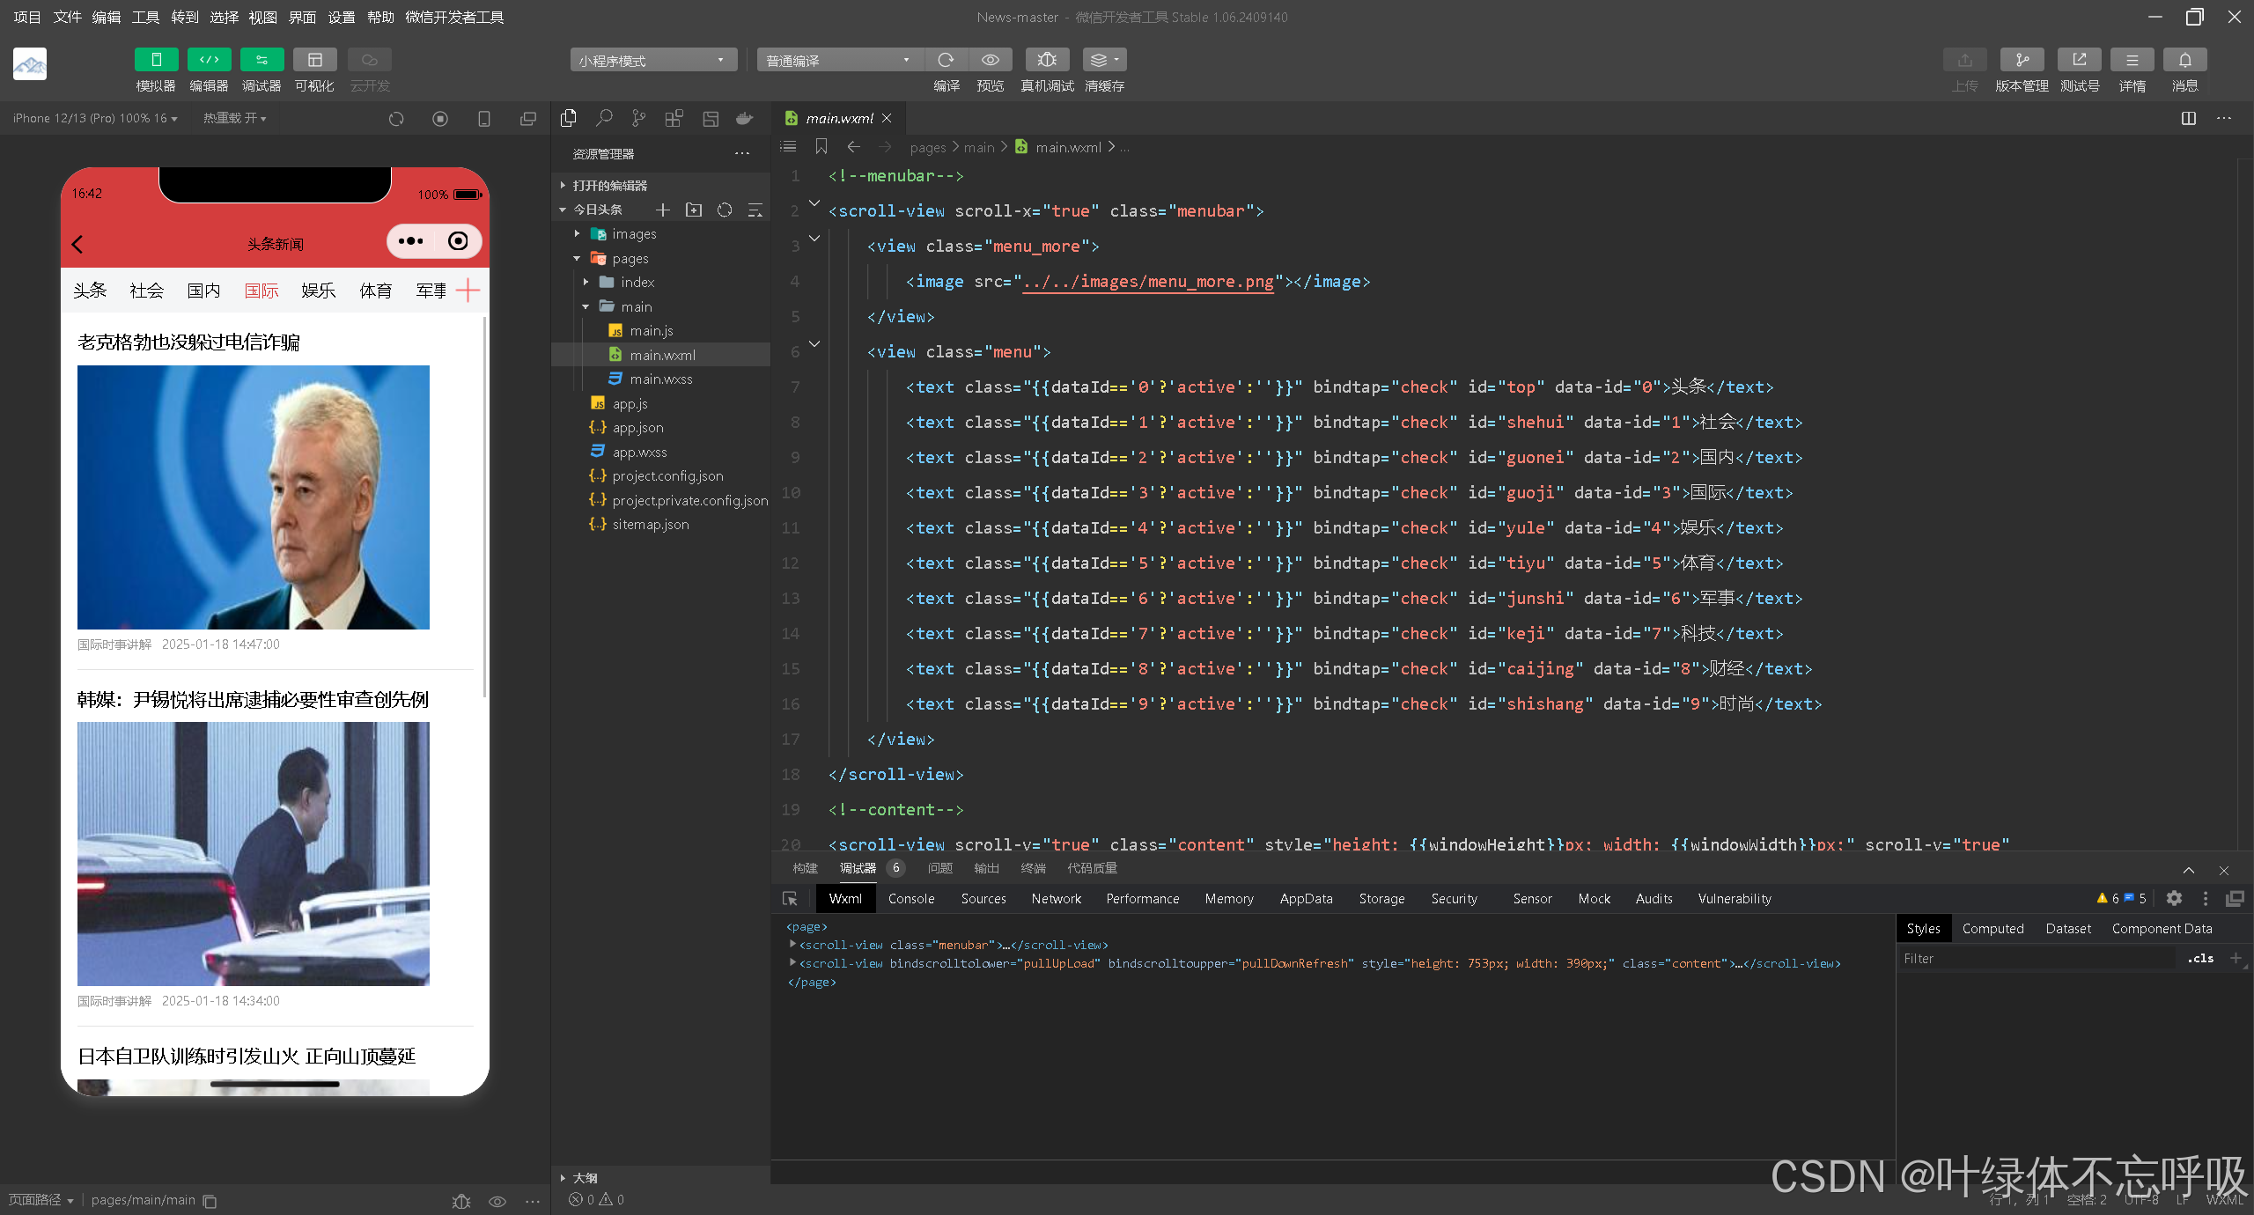Expand the index folder

[x=637, y=283]
